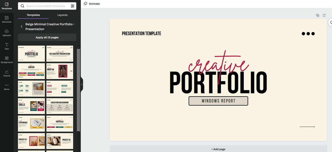The height and width of the screenshot is (152, 332).
Task: Select the PRESENTATION TEMPLATE text on the slide
Action: coord(141,33)
